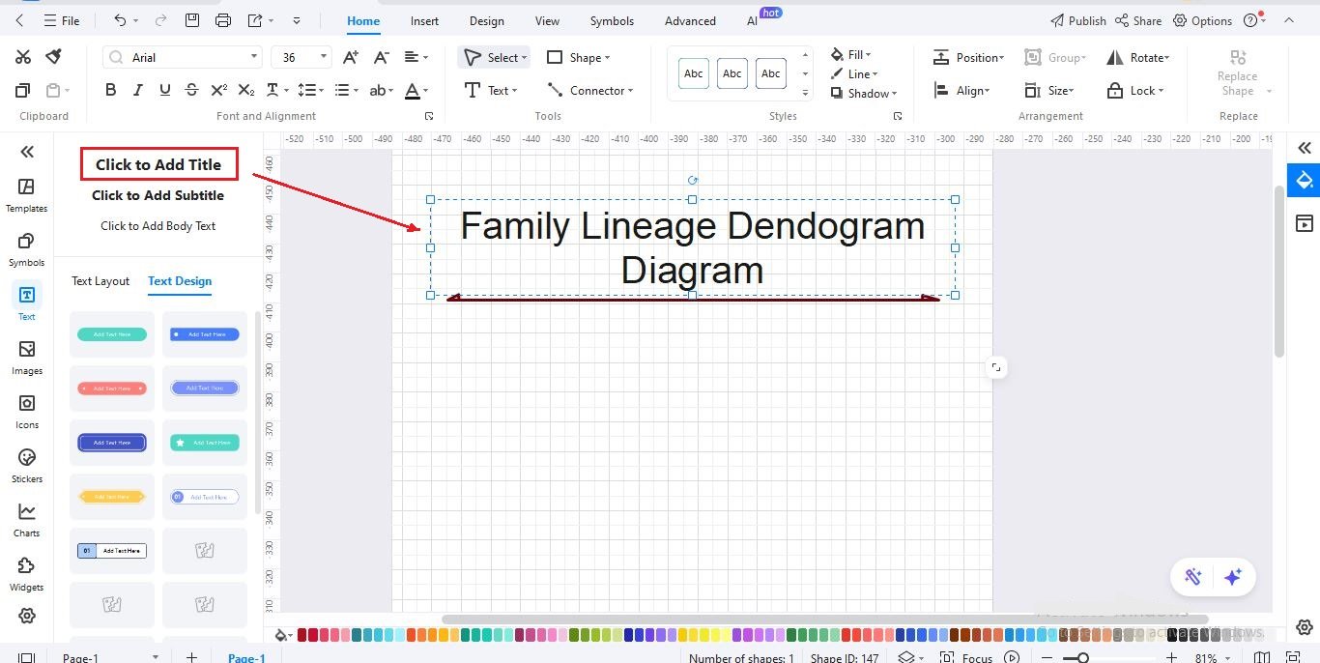
Task: Open the font size dropdown
Action: pos(325,56)
